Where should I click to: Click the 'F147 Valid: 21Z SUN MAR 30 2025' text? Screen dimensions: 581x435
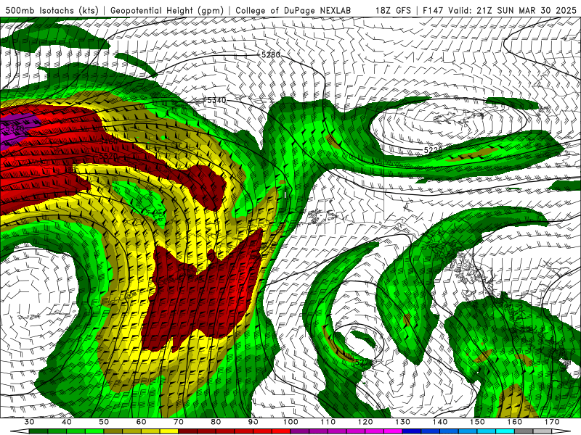click(500, 10)
